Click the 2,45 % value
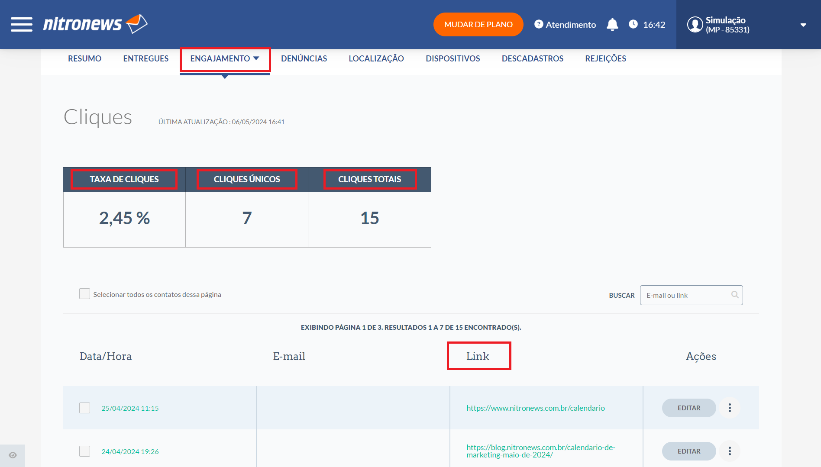 coord(125,218)
